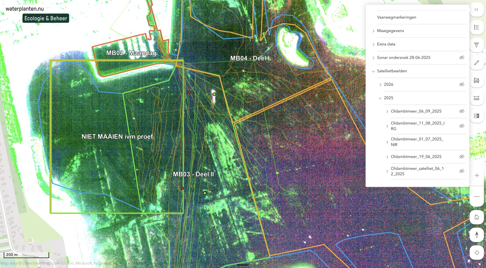This screenshot has height=268, width=486.
Task: Reset map orientation with compass
Action: 477,235
